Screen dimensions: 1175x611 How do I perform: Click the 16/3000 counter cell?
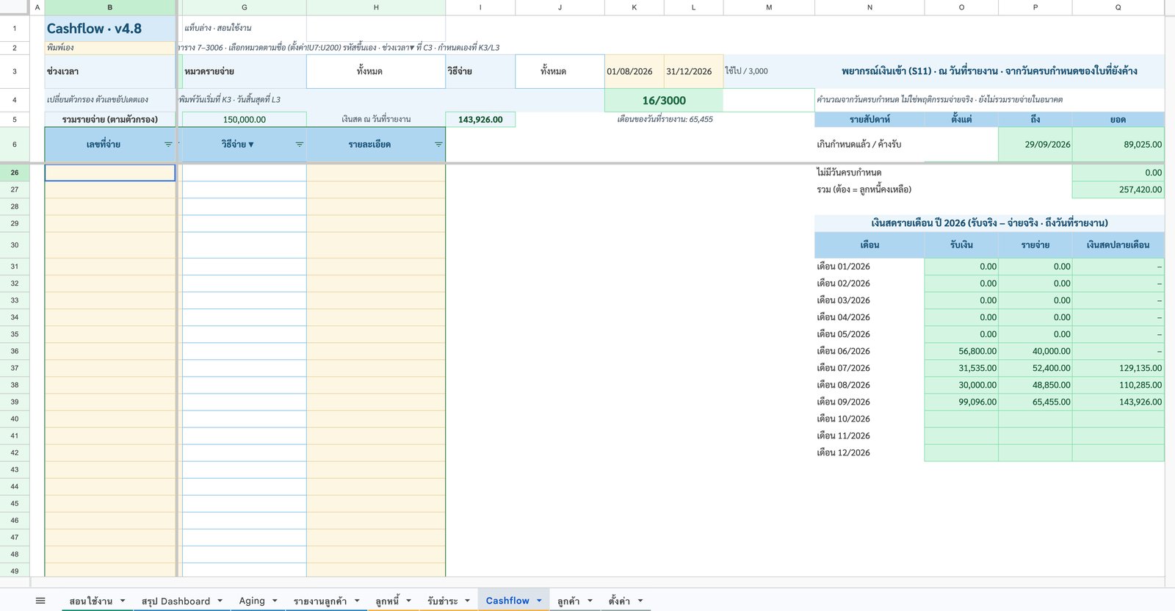point(664,101)
